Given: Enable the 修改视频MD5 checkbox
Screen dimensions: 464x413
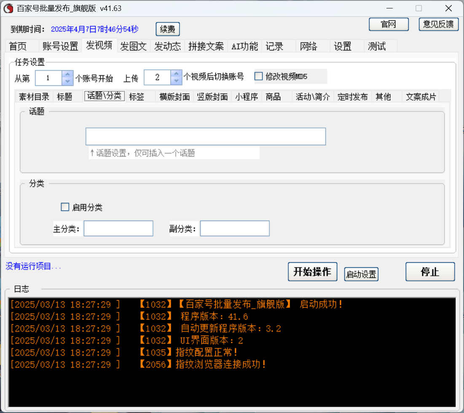Looking at the screenshot, I should point(259,76).
